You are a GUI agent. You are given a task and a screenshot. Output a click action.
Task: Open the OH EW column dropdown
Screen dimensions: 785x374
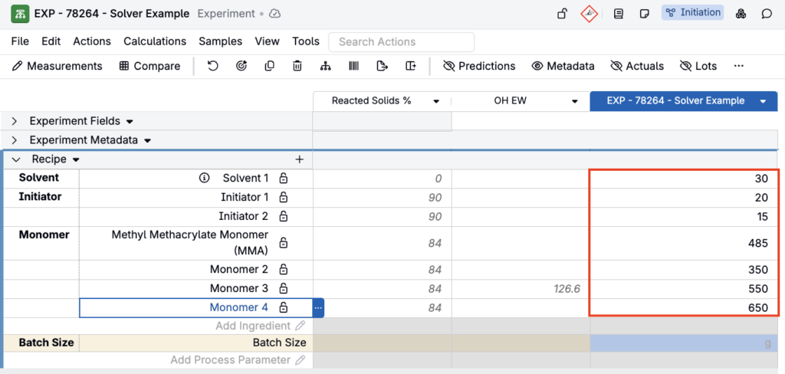[x=575, y=101]
